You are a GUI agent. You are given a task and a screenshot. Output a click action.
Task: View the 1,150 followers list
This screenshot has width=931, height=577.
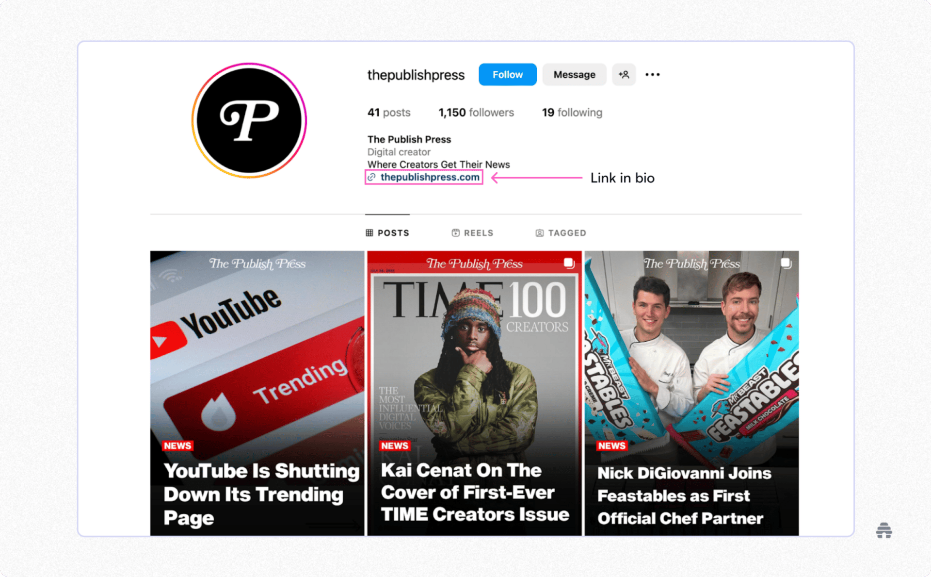[476, 113]
